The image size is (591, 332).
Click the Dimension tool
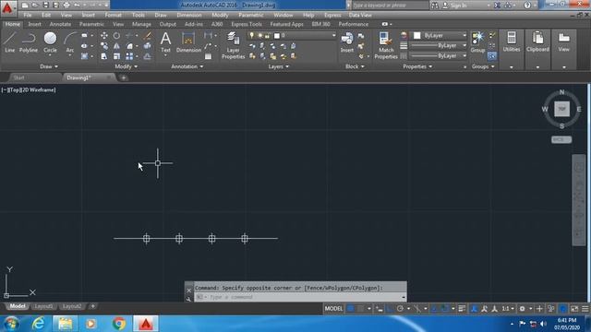click(x=188, y=41)
